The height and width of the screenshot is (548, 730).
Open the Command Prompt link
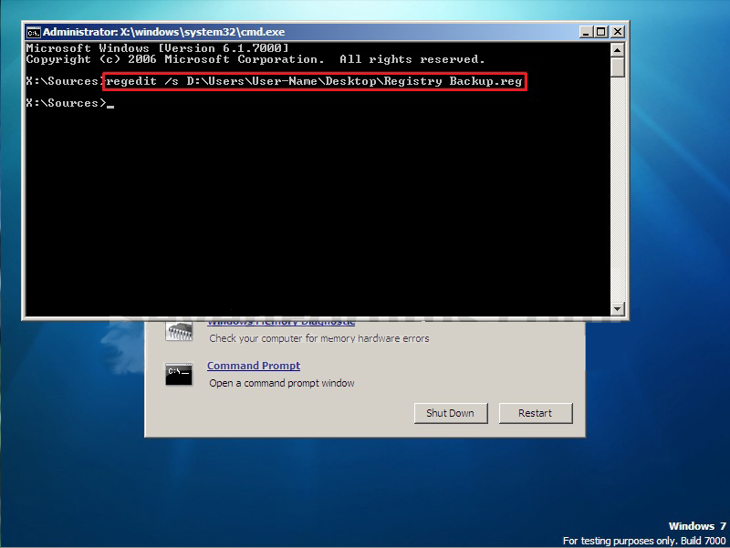coord(253,366)
